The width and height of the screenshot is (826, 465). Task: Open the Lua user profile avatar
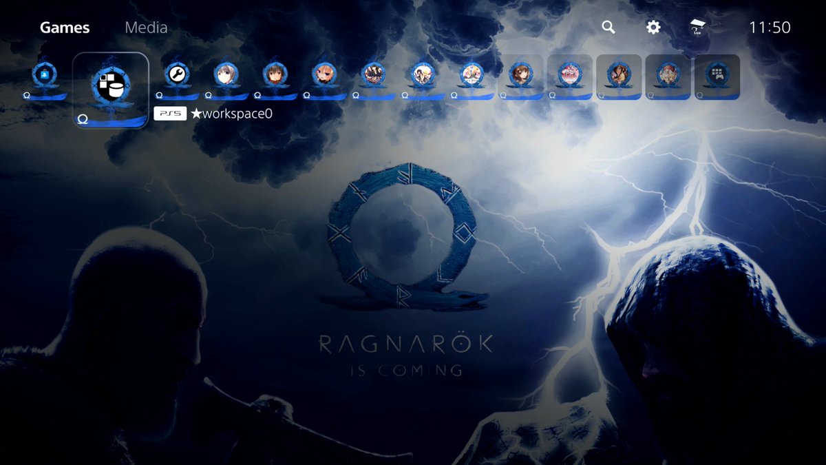[x=698, y=28]
